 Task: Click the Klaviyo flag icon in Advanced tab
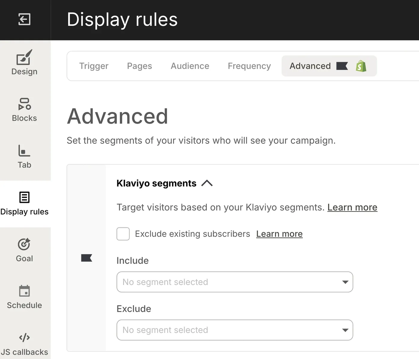[x=342, y=66]
